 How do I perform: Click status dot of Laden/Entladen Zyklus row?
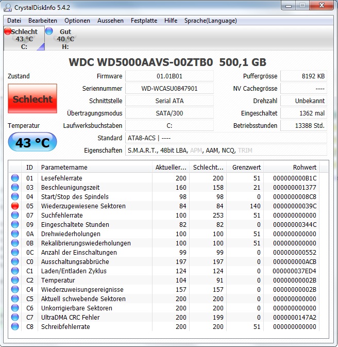[x=15, y=271]
